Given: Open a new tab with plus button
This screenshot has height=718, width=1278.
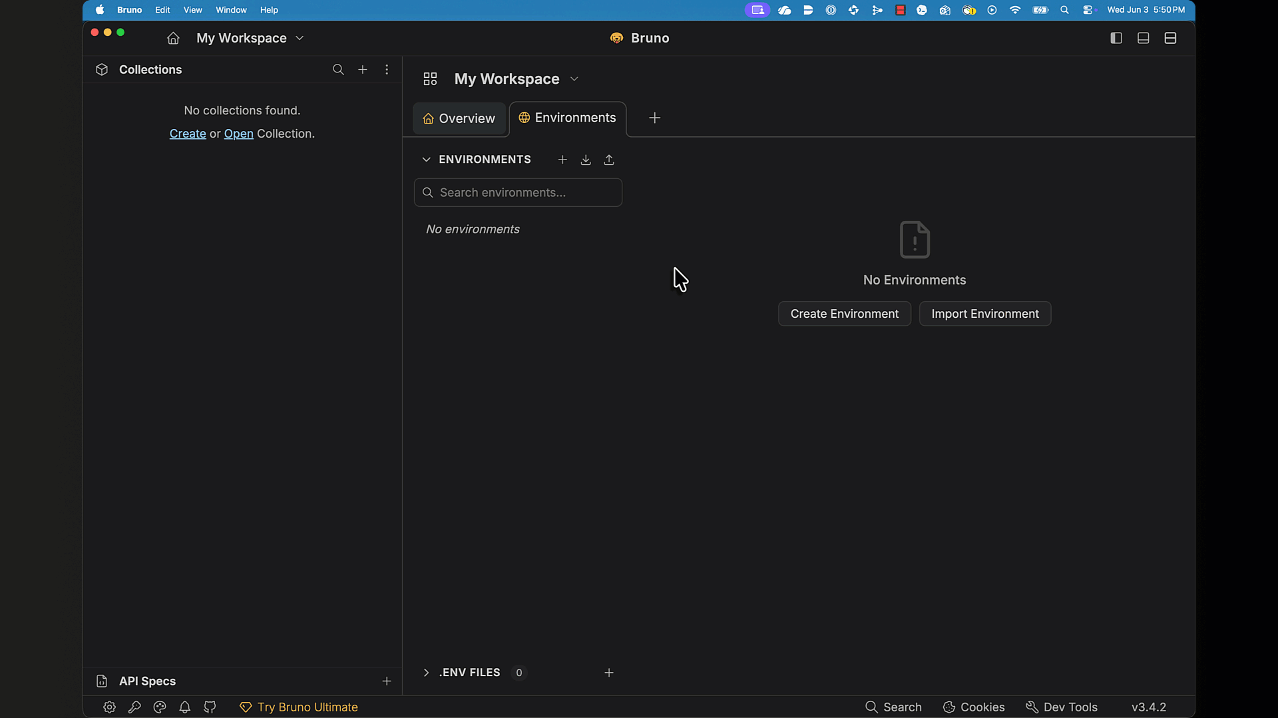Looking at the screenshot, I should (x=655, y=118).
